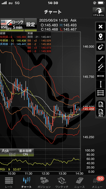
Task: Tap the 145.250 price axis label
Action: (x=88, y=137)
